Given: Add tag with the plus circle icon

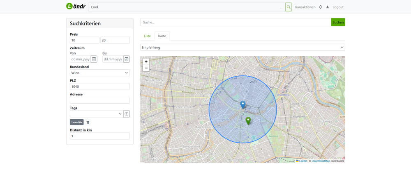Looking at the screenshot, I should coord(127,114).
